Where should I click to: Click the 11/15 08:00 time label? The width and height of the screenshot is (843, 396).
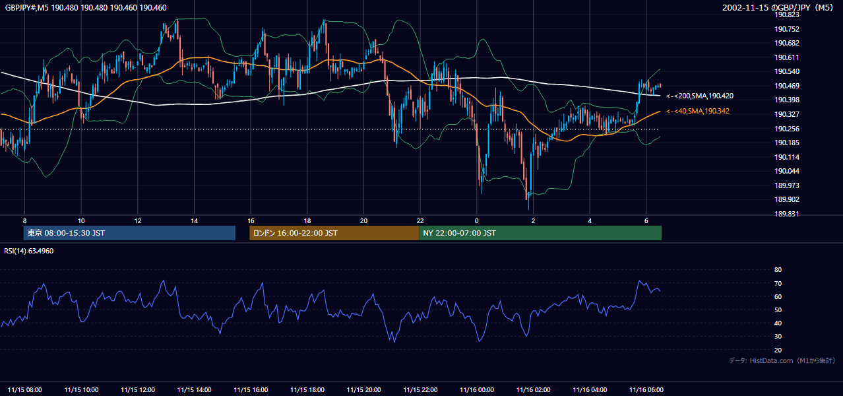point(25,389)
